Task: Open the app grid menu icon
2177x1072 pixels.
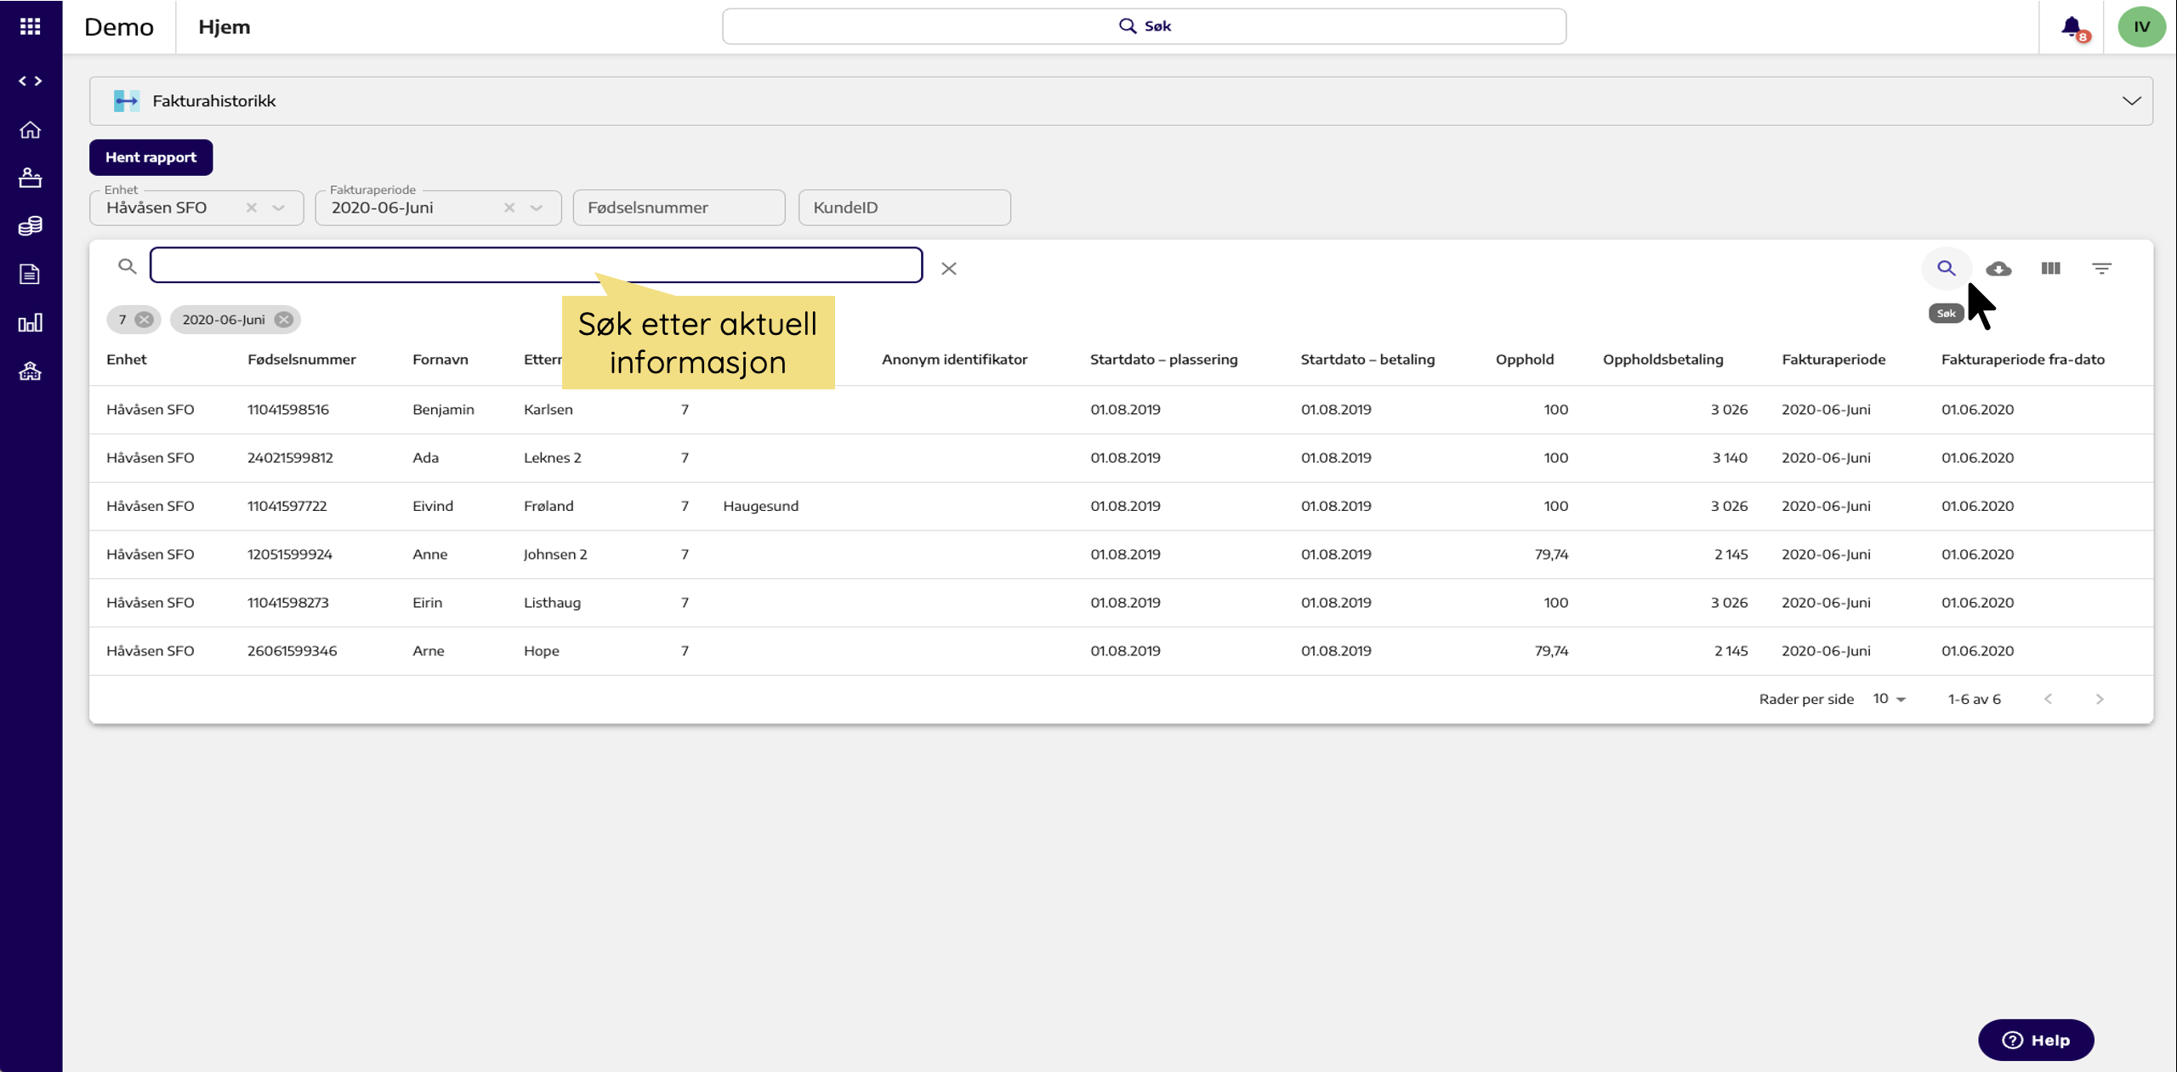Action: [x=31, y=26]
